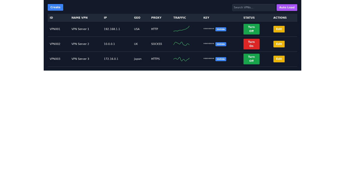Select the VPN002 traffic chart

coord(181,44)
